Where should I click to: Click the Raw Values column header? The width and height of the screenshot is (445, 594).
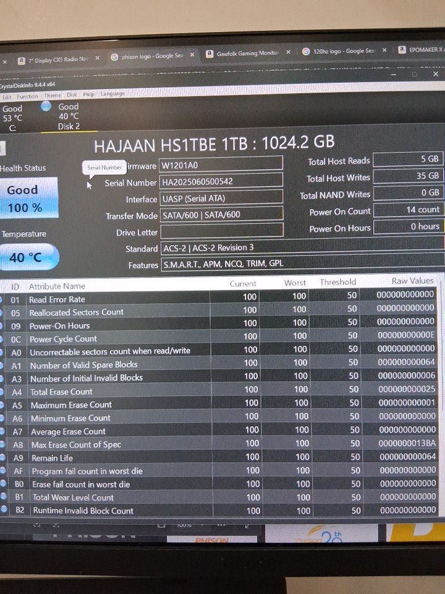[x=412, y=281]
